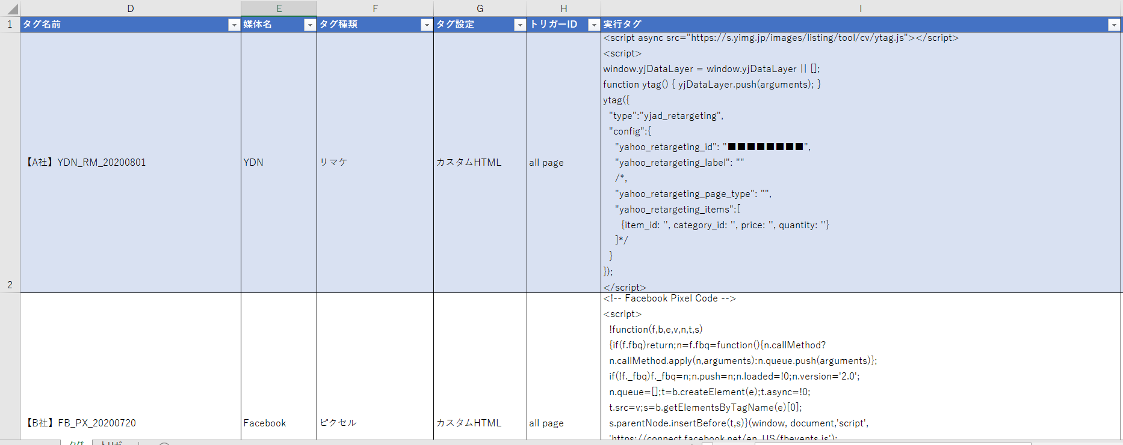The height and width of the screenshot is (445, 1123).
Task: Click the ytag.js script src line
Action: pos(781,38)
